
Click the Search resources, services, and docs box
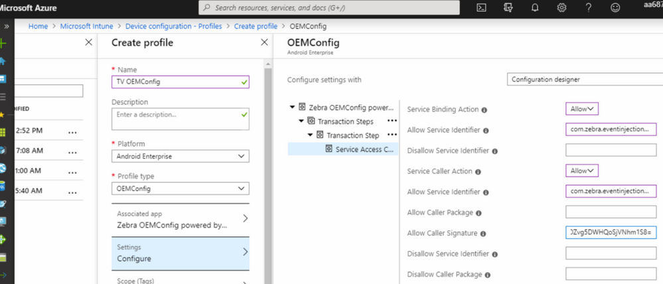click(329, 7)
